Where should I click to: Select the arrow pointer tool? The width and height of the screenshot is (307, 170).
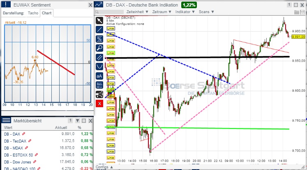pos(99,21)
